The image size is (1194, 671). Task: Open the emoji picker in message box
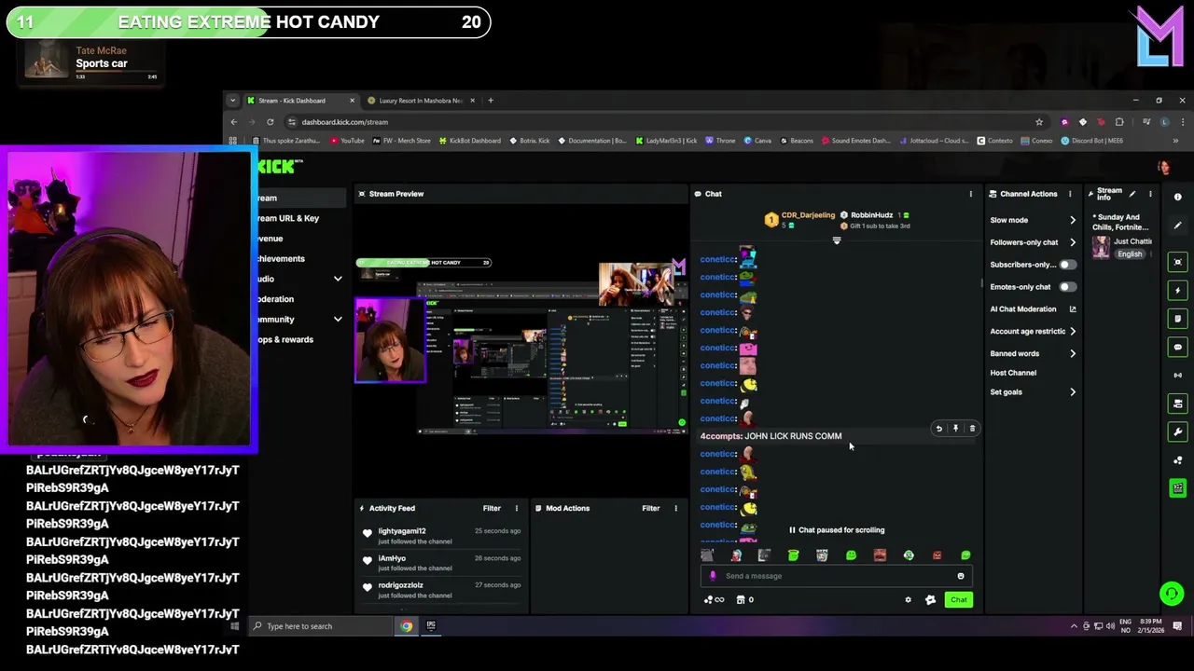point(960,576)
